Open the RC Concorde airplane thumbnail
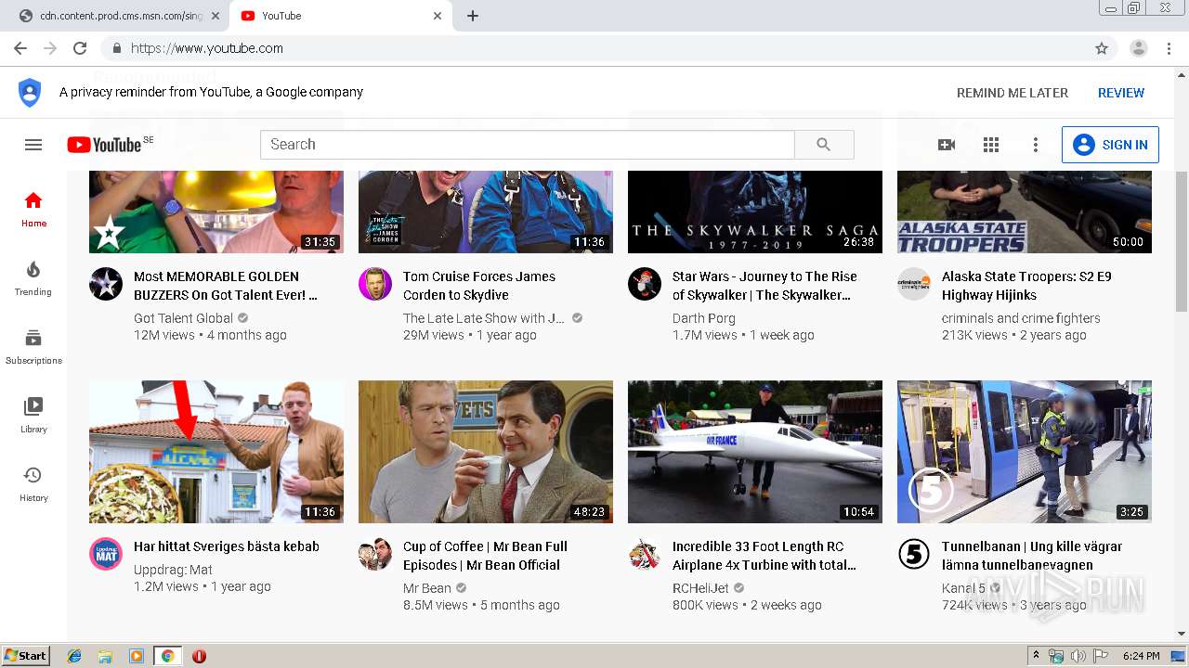Viewport: 1189px width, 668px height. [x=755, y=452]
